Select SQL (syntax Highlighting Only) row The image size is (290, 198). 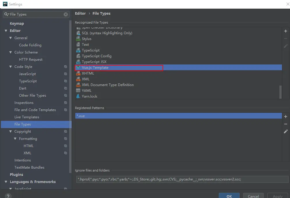(x=178, y=33)
